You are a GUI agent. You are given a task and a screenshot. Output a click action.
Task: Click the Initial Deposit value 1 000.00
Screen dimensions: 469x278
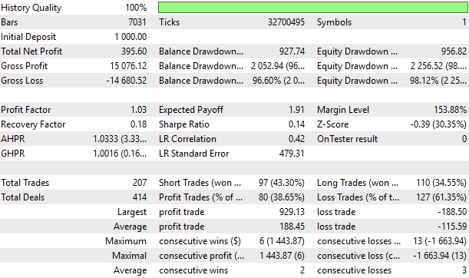[130, 37]
